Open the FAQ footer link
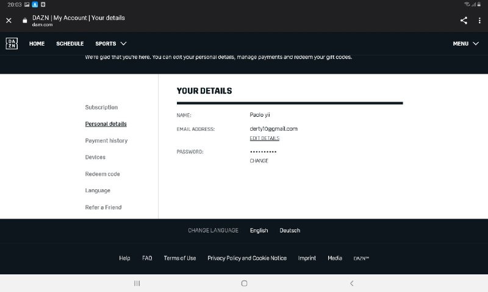The height and width of the screenshot is (292, 488). point(147,258)
